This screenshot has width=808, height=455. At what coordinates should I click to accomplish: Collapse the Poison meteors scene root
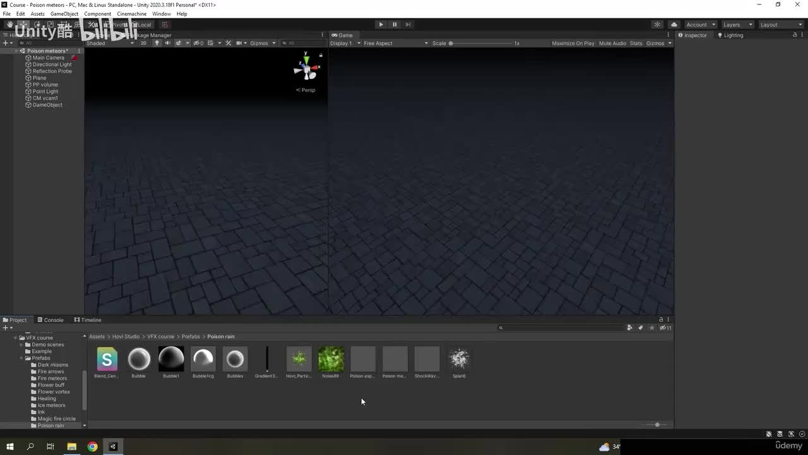point(16,51)
